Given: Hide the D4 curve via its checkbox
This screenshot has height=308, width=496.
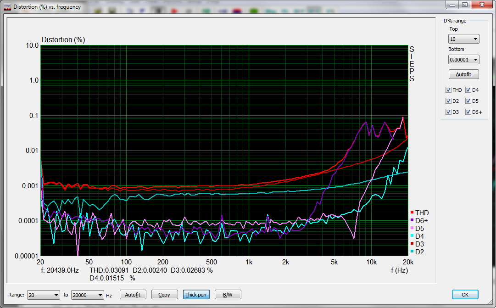Looking at the screenshot, I should tap(468, 90).
